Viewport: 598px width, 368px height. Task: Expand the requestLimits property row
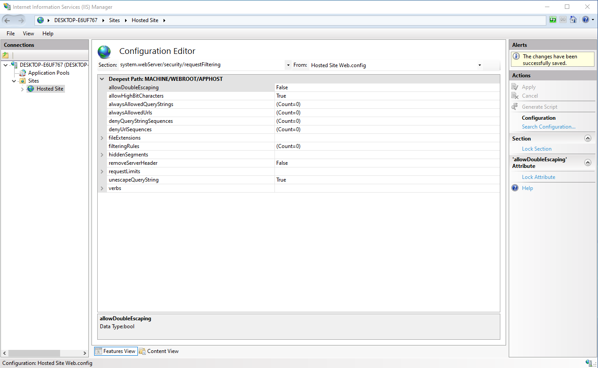click(101, 171)
